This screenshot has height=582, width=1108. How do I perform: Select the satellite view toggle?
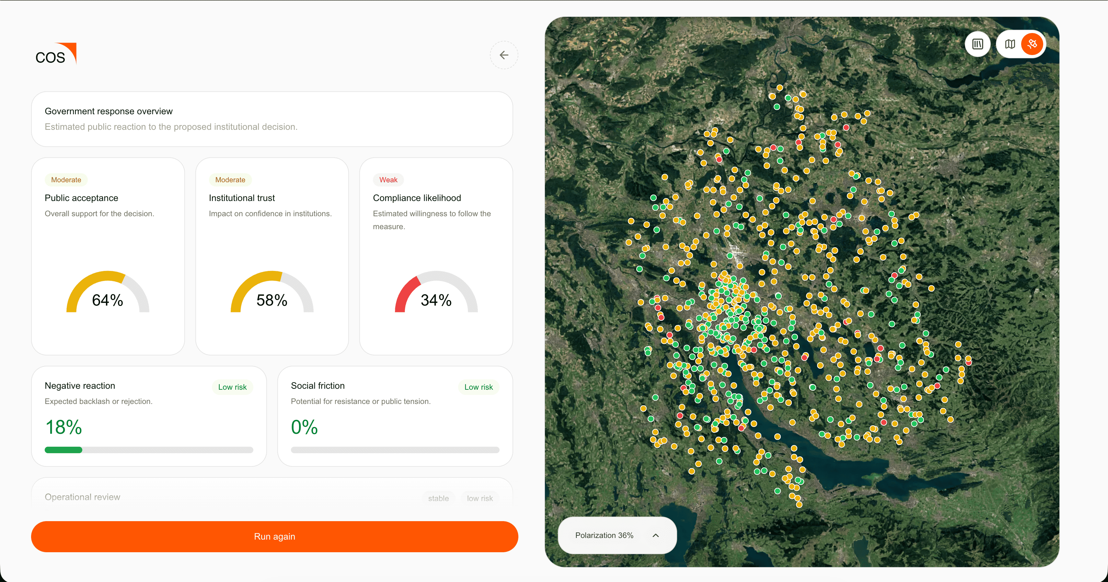[1032, 44]
